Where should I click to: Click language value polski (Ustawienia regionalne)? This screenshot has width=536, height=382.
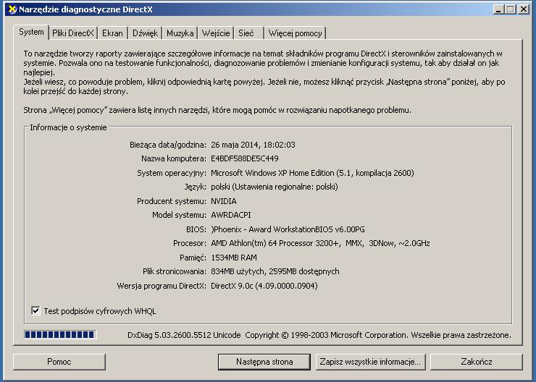coord(275,187)
